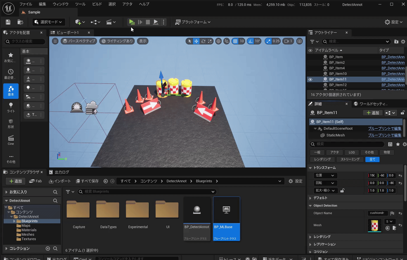Open the viewport hamburger options menu

pyautogui.click(x=55, y=41)
